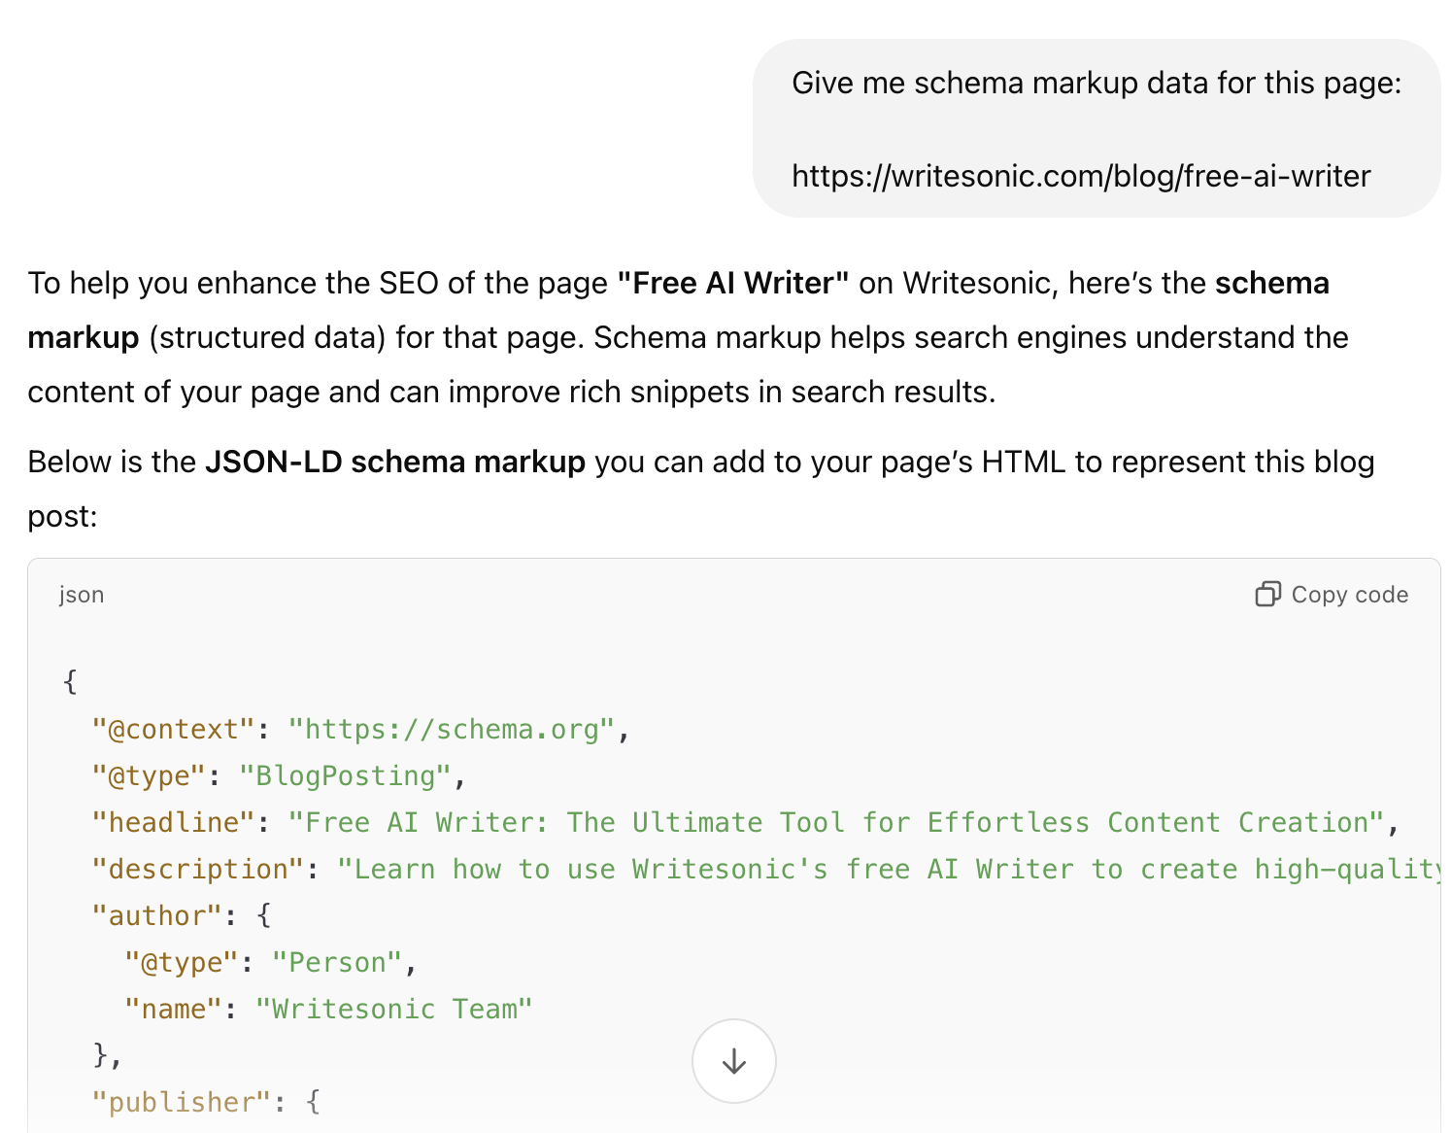Click the "headline" key in code block
Screen dimensions: 1451x1133
(x=173, y=822)
